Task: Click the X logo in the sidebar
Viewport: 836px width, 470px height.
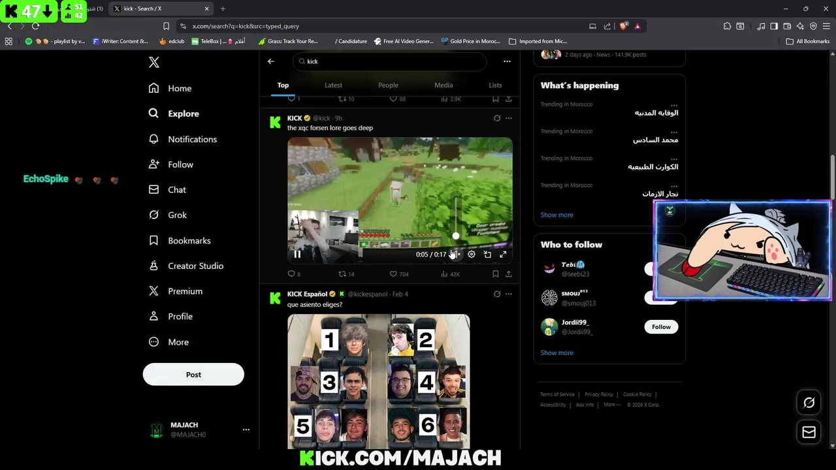Action: click(x=154, y=62)
